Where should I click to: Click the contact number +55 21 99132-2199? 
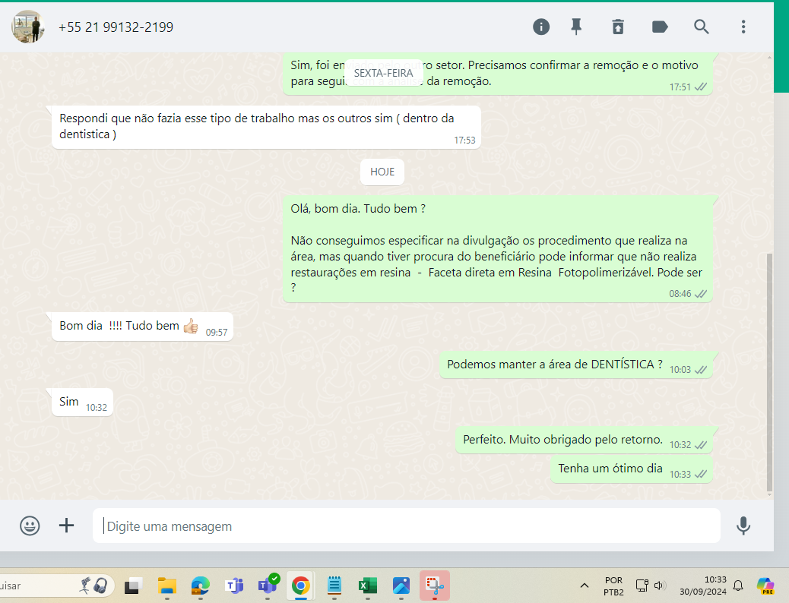coord(116,27)
